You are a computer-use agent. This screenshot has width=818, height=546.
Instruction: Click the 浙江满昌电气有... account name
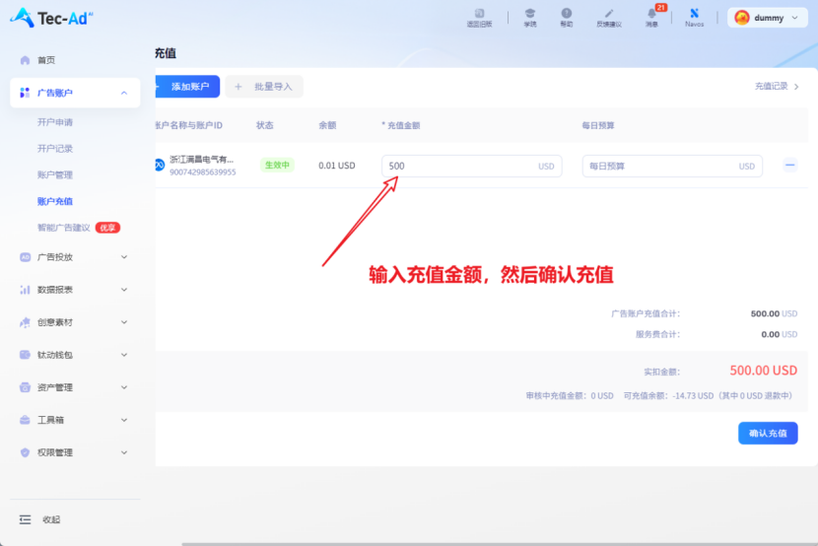201,160
